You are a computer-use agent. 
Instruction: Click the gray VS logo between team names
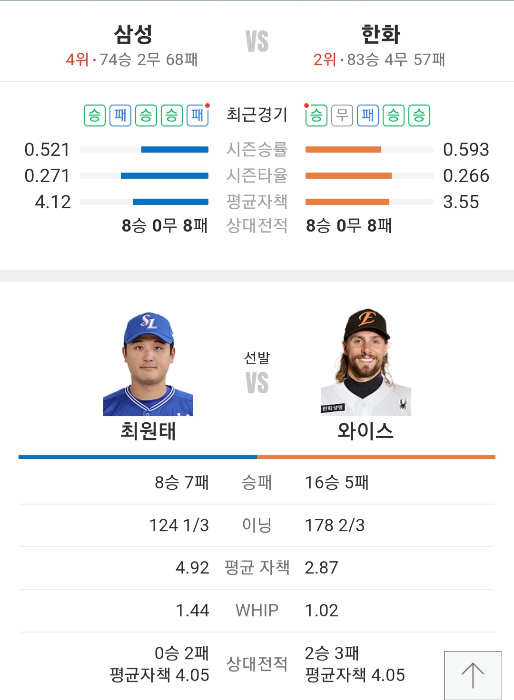click(x=257, y=41)
